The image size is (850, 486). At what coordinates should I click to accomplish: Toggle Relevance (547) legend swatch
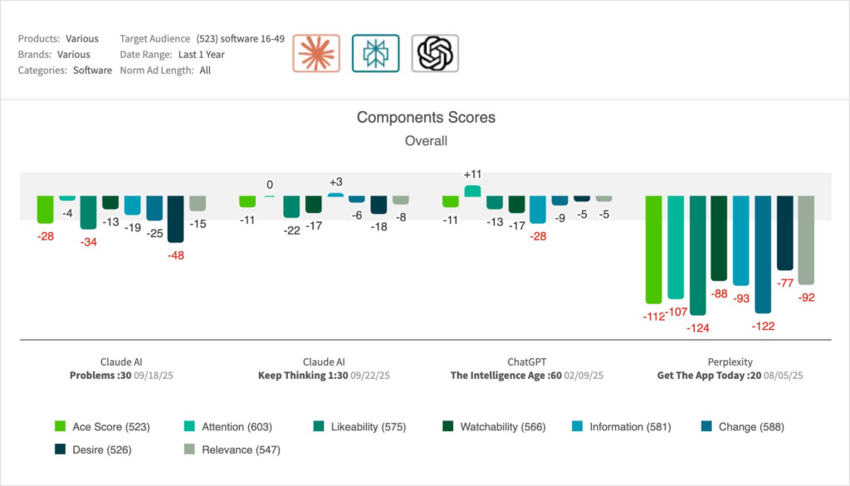(x=188, y=450)
